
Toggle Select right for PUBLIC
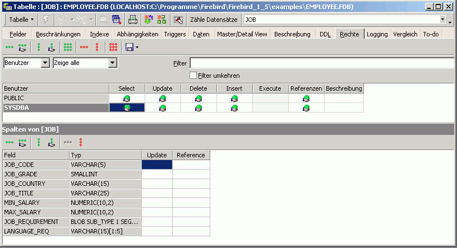[127, 99]
